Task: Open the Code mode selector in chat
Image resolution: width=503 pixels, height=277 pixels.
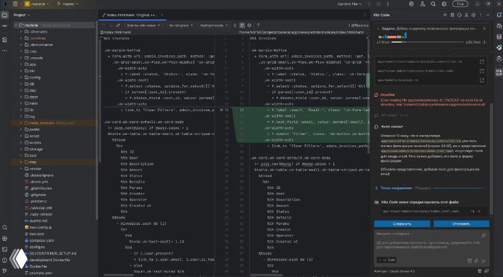Action: point(387,259)
